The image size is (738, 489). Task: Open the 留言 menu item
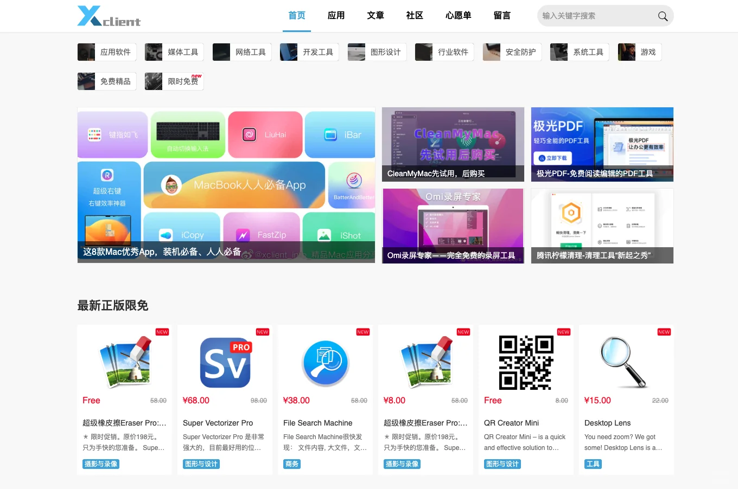502,15
